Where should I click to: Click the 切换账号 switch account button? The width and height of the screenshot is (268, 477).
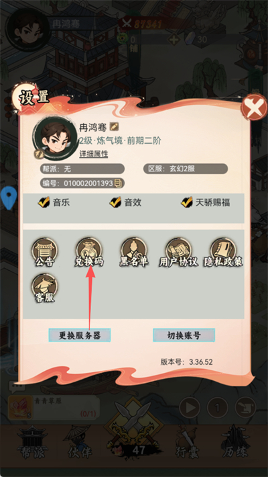click(x=184, y=335)
